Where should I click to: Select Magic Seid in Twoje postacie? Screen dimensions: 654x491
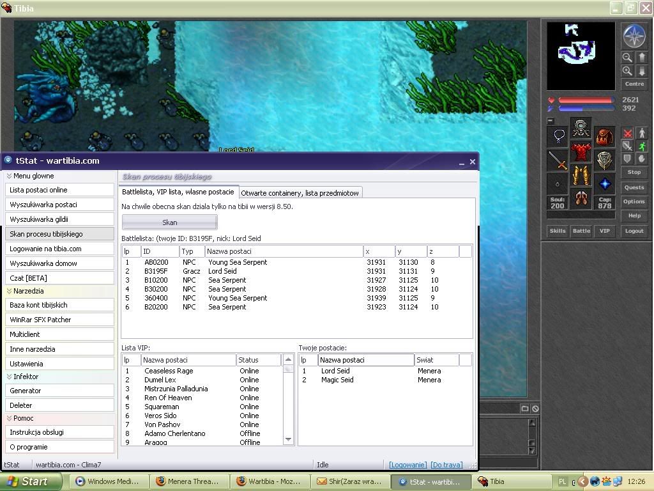[385, 380]
